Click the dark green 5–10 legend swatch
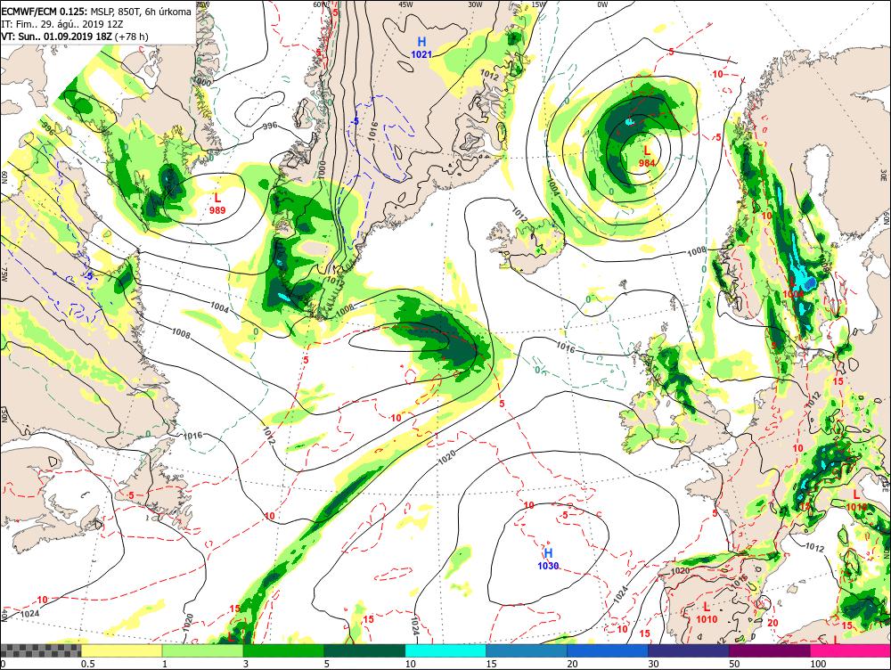891x670 pixels. 364,650
